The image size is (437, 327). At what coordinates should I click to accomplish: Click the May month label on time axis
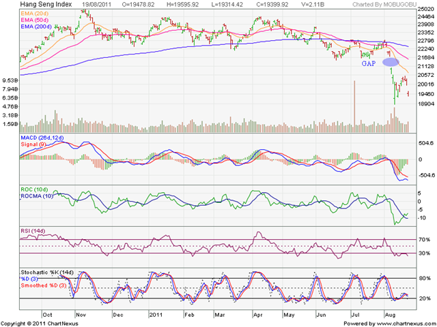(290, 315)
